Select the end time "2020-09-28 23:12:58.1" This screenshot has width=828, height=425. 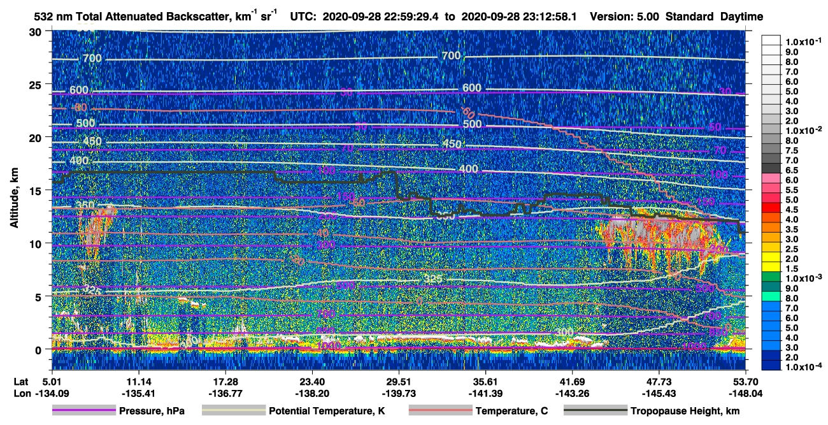click(518, 16)
